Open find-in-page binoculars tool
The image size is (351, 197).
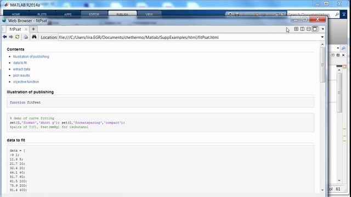point(34,37)
